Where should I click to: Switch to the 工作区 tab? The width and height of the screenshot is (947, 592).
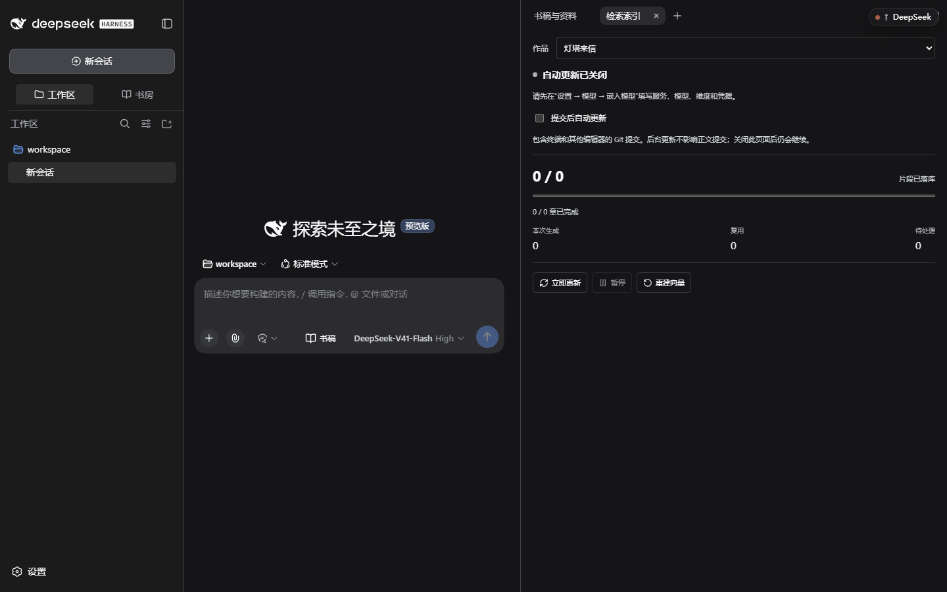[x=55, y=95]
